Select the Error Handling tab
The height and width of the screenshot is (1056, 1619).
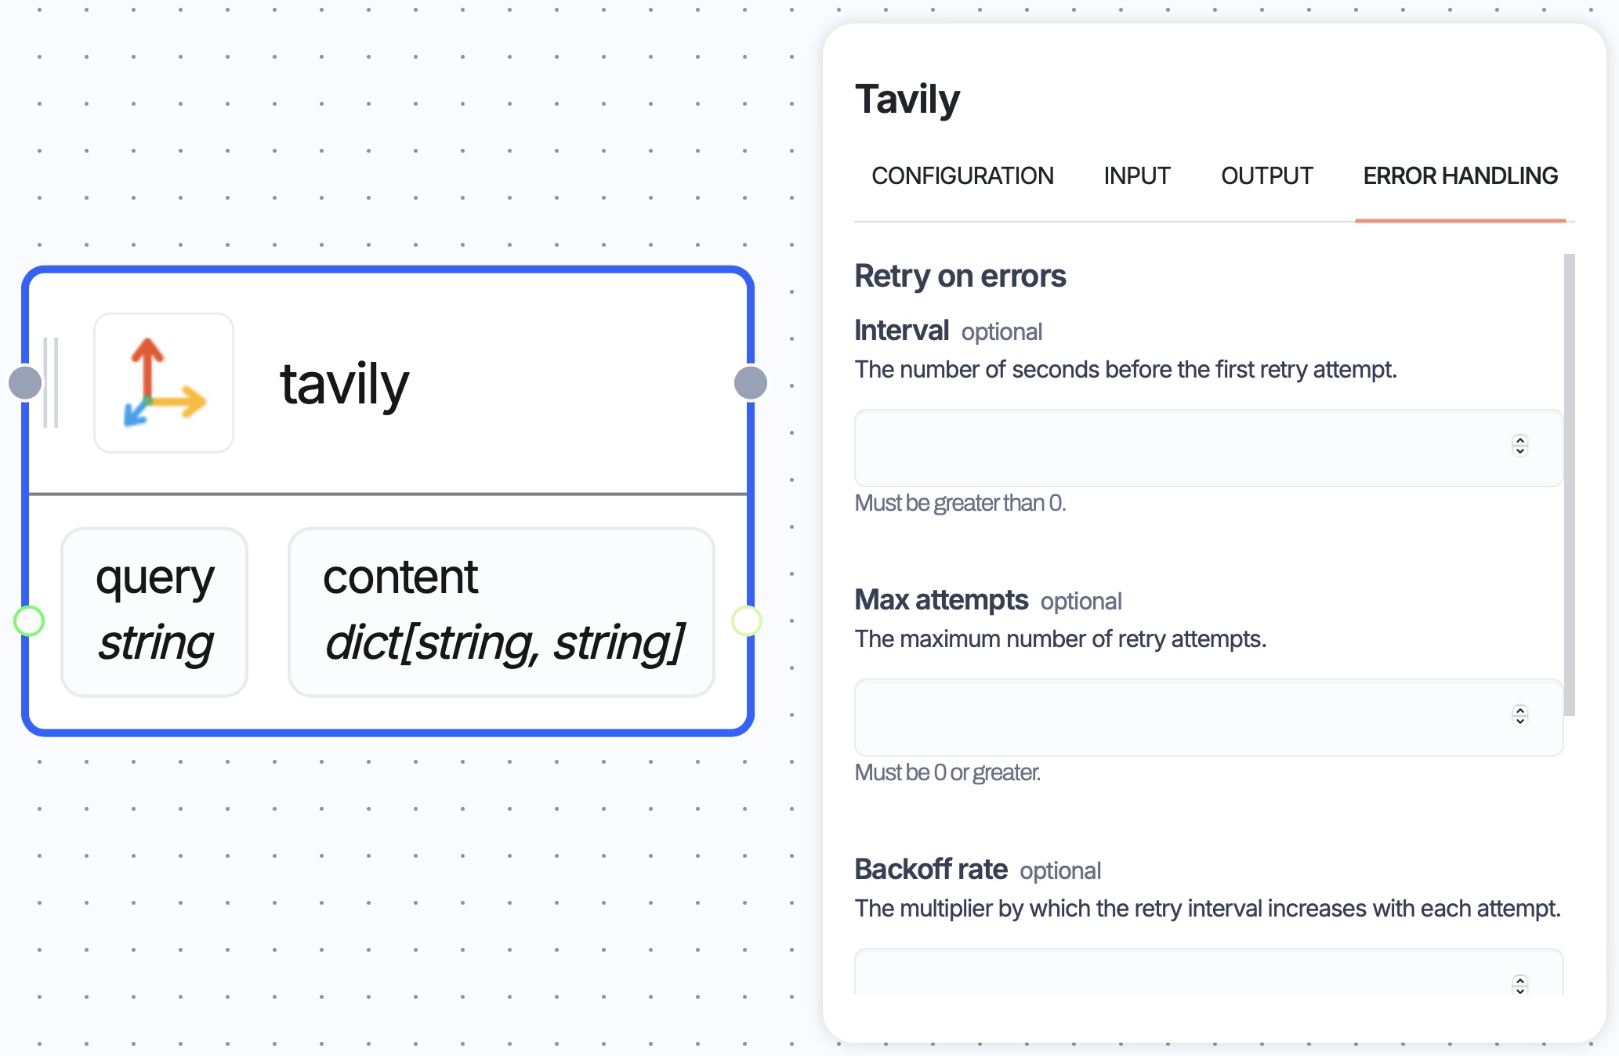click(x=1460, y=176)
